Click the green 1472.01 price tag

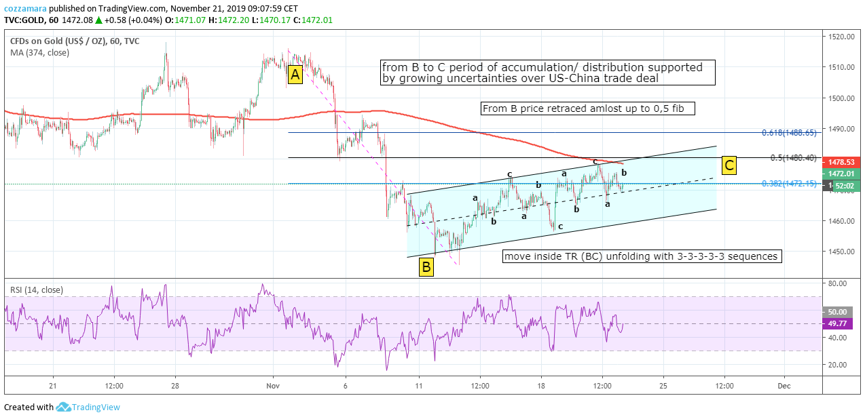pyautogui.click(x=842, y=174)
